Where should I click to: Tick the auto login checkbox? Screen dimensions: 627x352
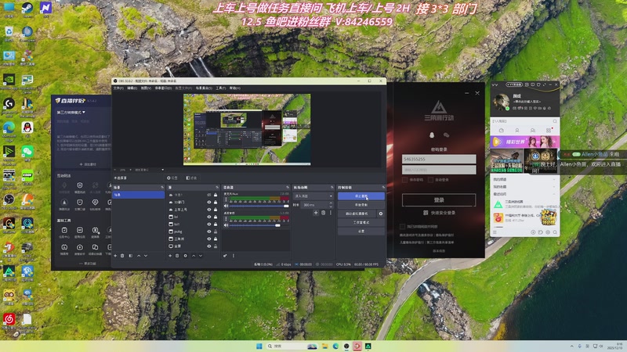(x=430, y=180)
